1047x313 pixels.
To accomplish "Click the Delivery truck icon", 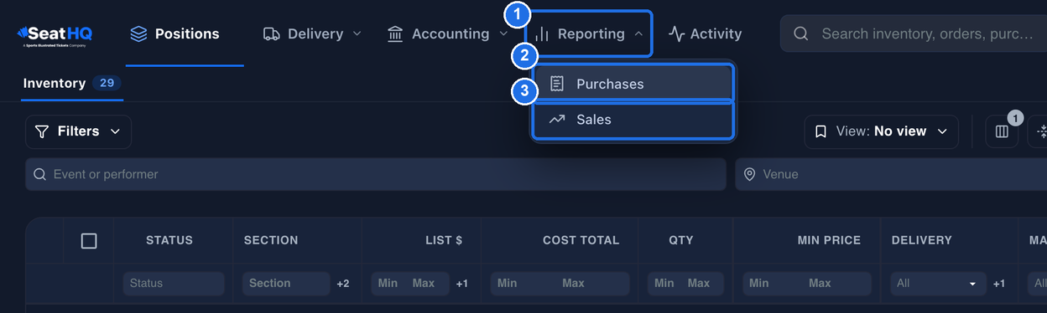I will pyautogui.click(x=271, y=34).
